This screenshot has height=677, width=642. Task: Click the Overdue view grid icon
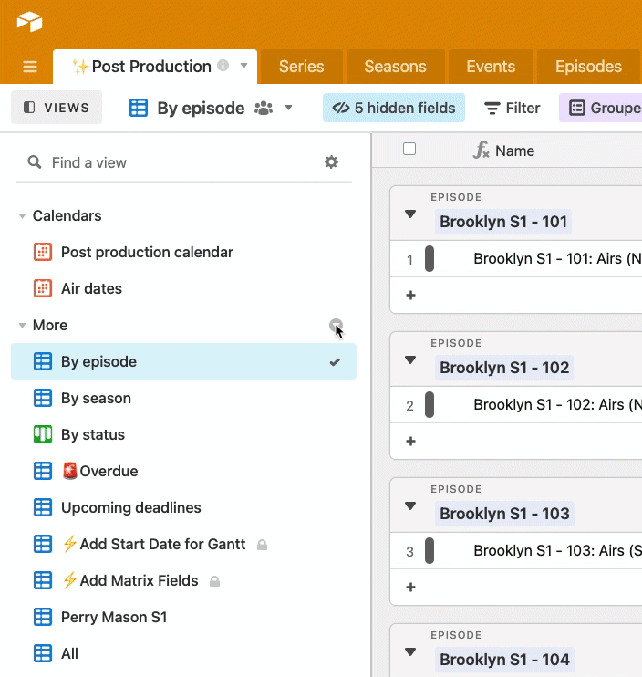[x=43, y=471]
